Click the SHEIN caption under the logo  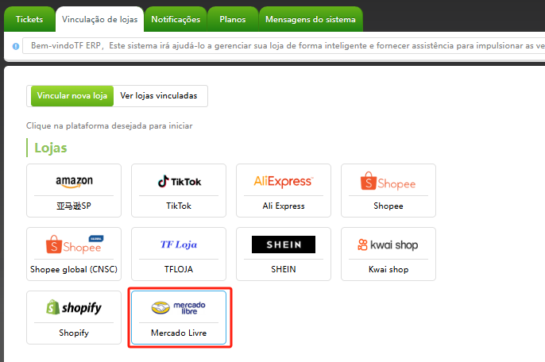pyautogui.click(x=284, y=269)
